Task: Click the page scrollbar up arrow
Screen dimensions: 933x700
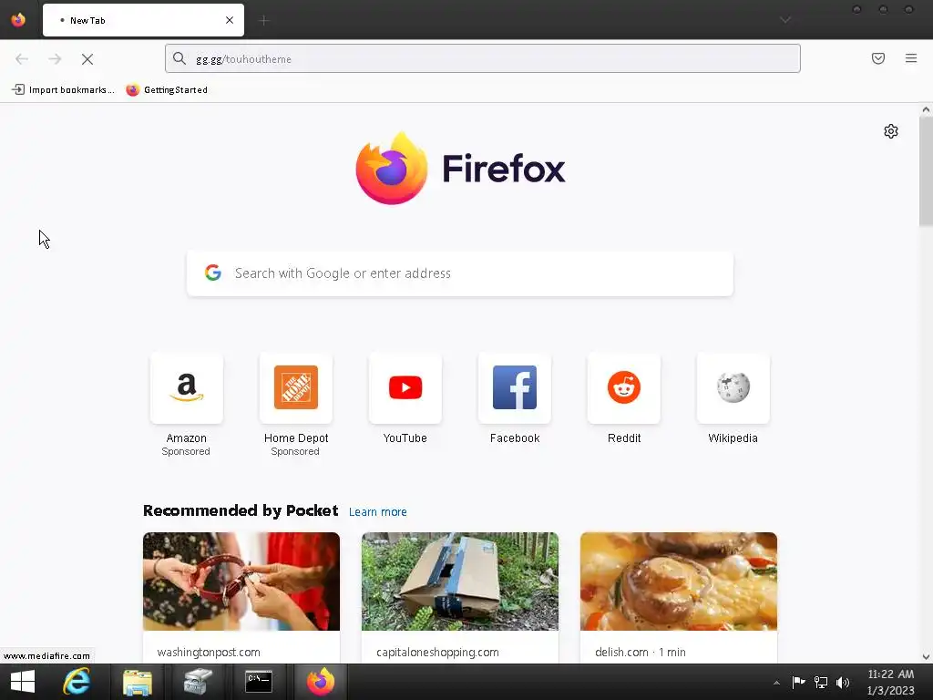Action: click(x=926, y=109)
